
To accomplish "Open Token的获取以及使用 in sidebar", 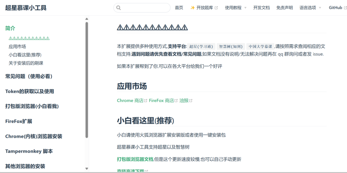I will click(30, 91).
